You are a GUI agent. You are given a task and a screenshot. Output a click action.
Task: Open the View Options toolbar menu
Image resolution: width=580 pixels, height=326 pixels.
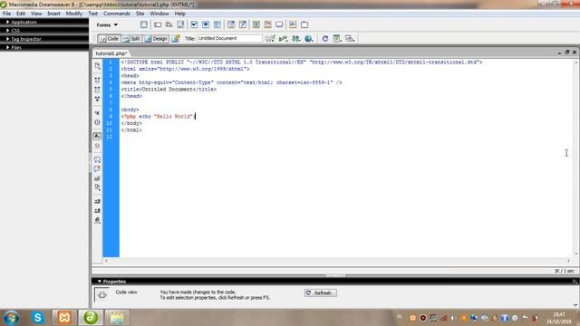[x=337, y=38]
